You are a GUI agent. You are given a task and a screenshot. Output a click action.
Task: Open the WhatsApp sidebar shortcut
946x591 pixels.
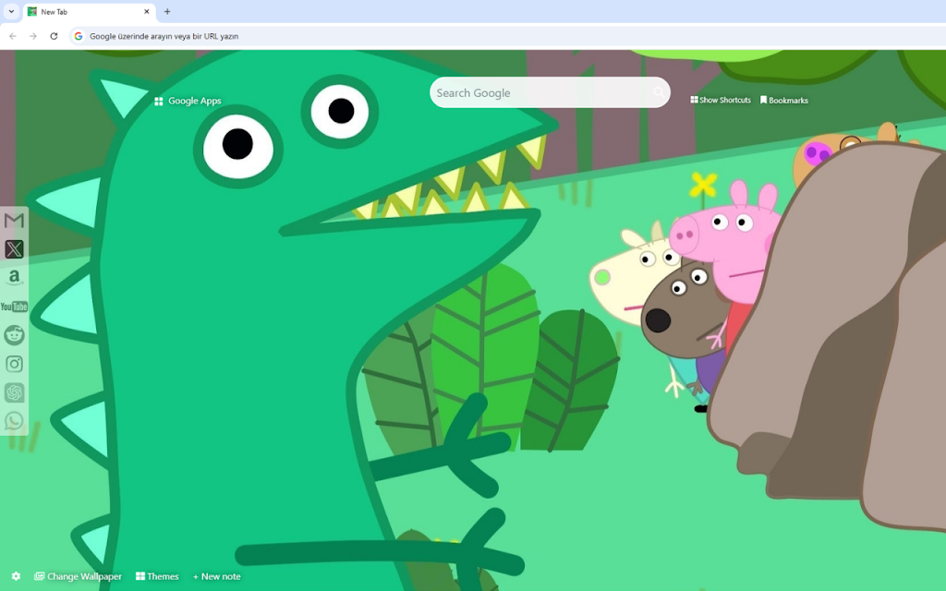[x=14, y=421]
